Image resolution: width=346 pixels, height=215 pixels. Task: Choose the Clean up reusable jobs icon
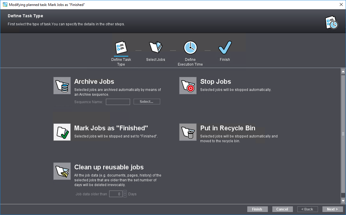(x=62, y=171)
